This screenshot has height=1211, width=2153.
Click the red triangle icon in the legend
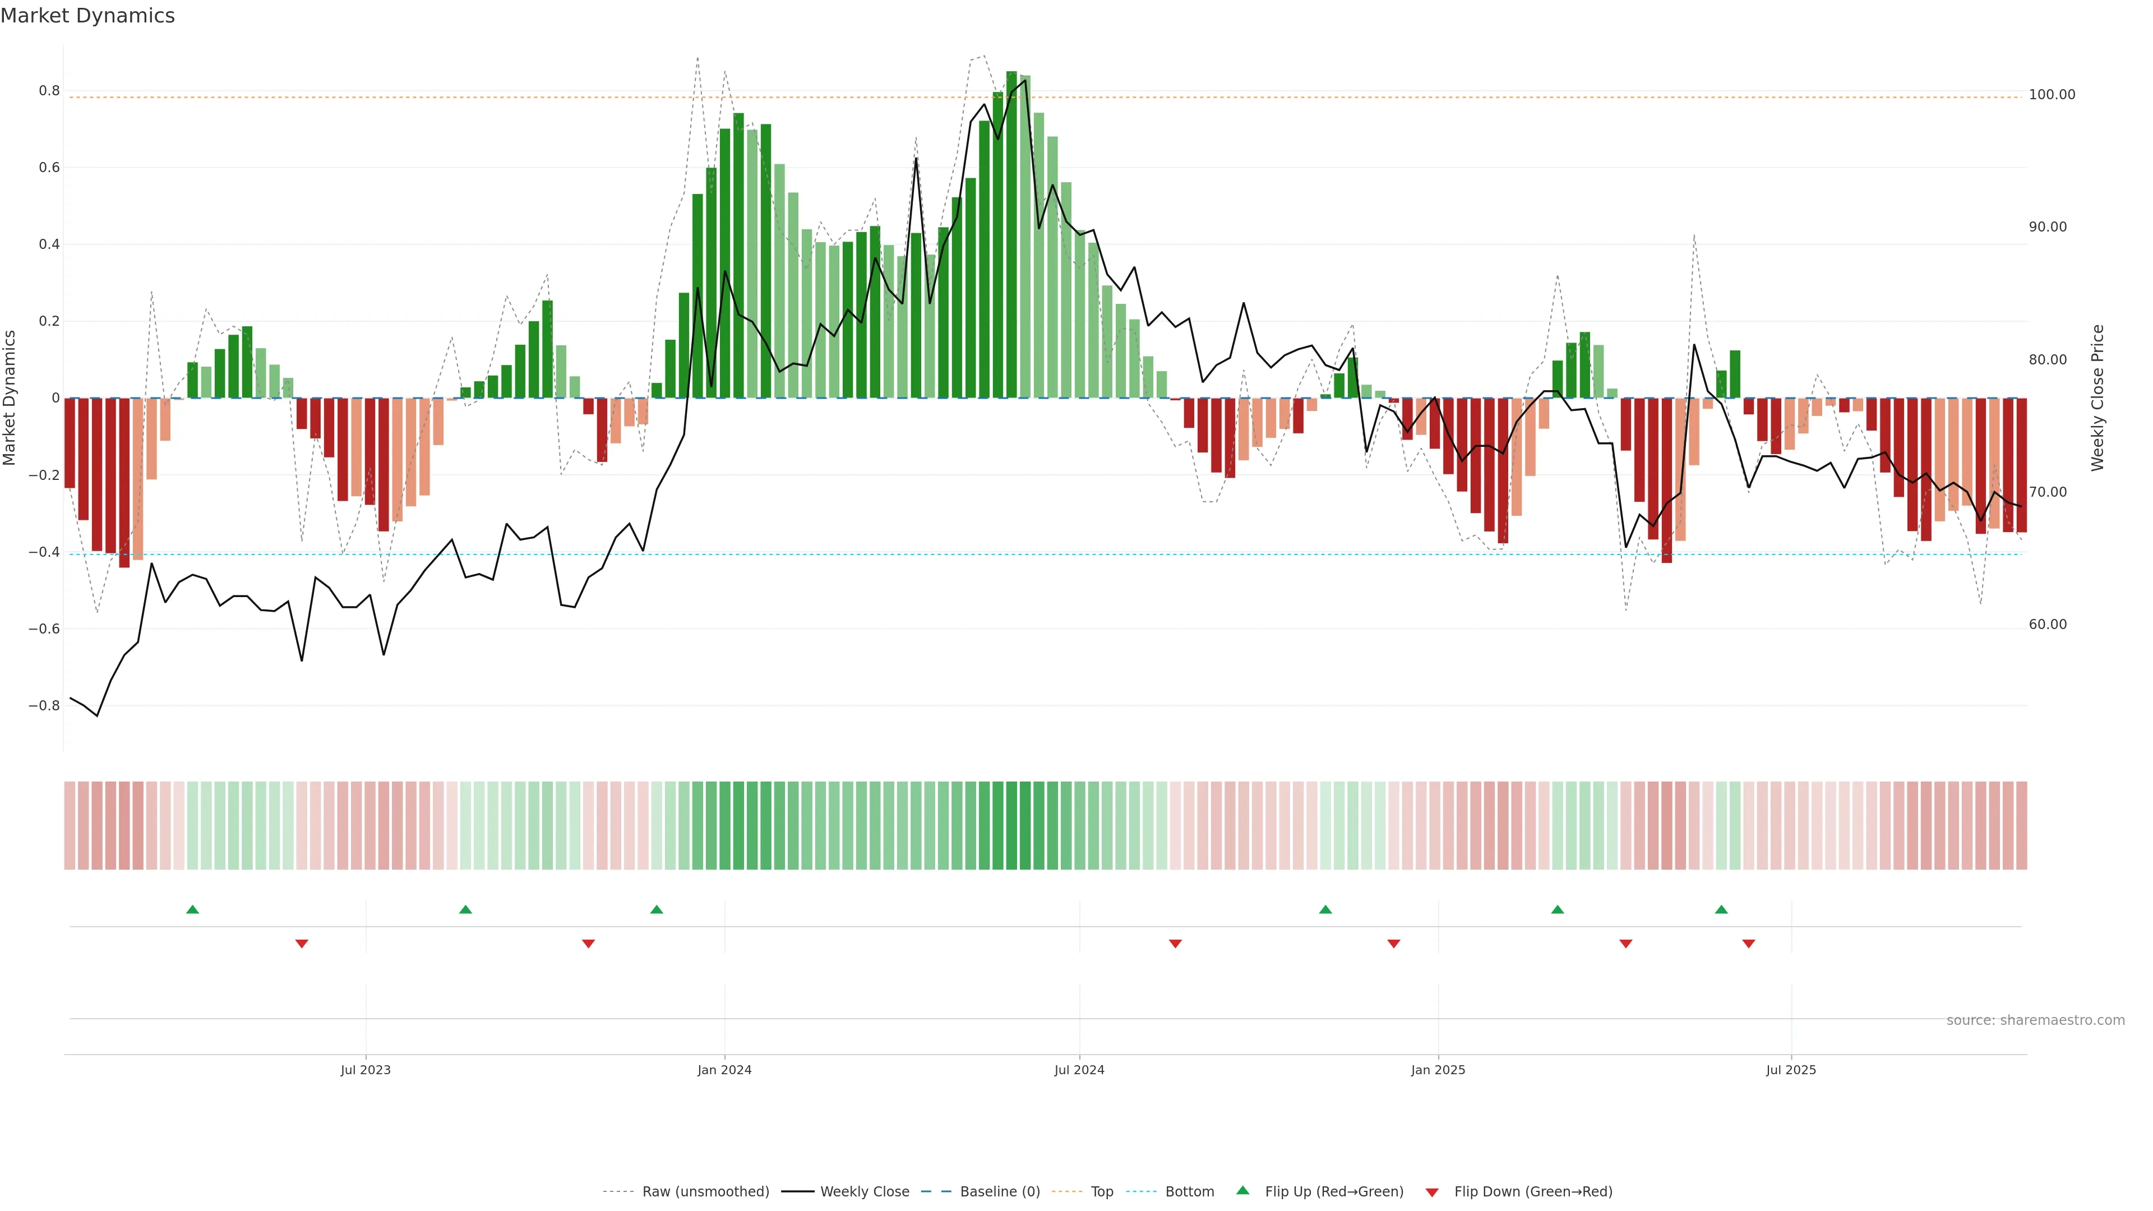pos(1432,1192)
